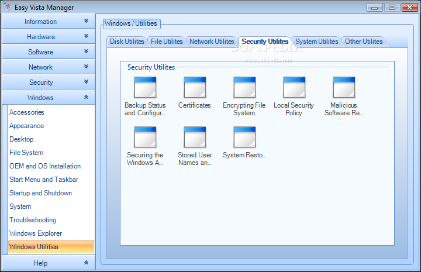The image size is (421, 272).
Task: Collapse the Windows section chevron
Action: point(86,97)
